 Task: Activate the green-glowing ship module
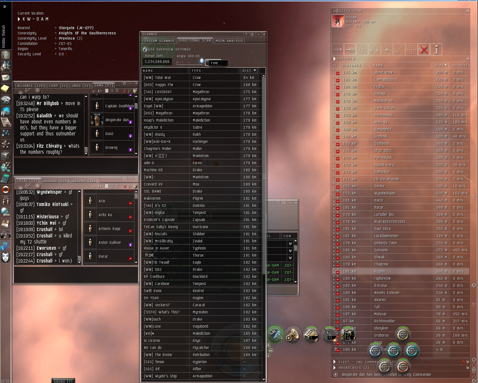[x=276, y=335]
